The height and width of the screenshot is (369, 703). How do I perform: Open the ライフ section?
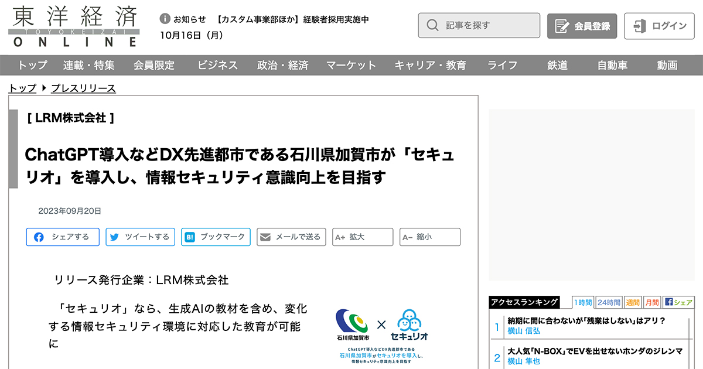click(503, 65)
